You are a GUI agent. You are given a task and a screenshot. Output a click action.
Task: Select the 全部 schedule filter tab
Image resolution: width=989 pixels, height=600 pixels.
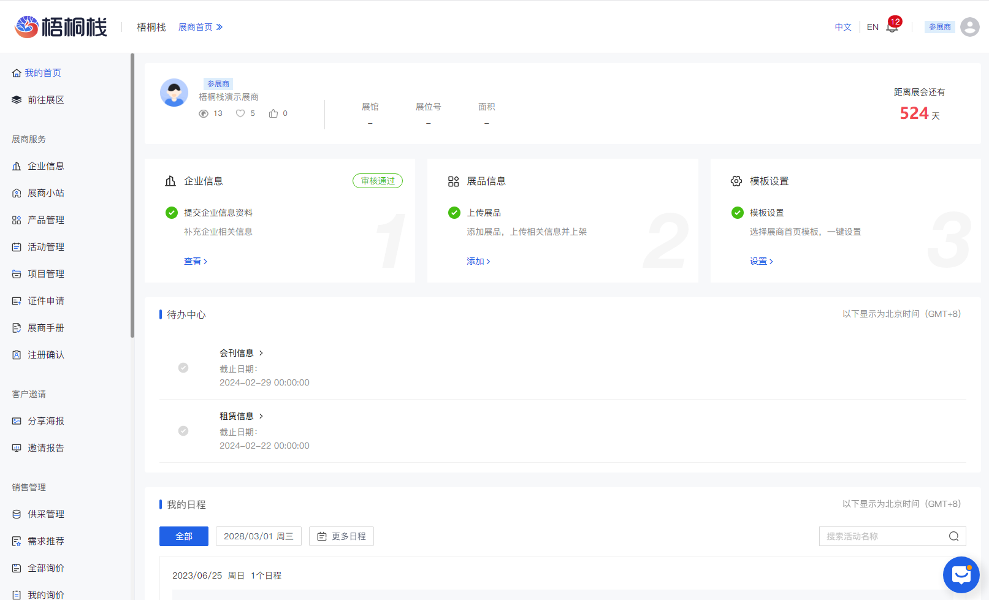(183, 536)
